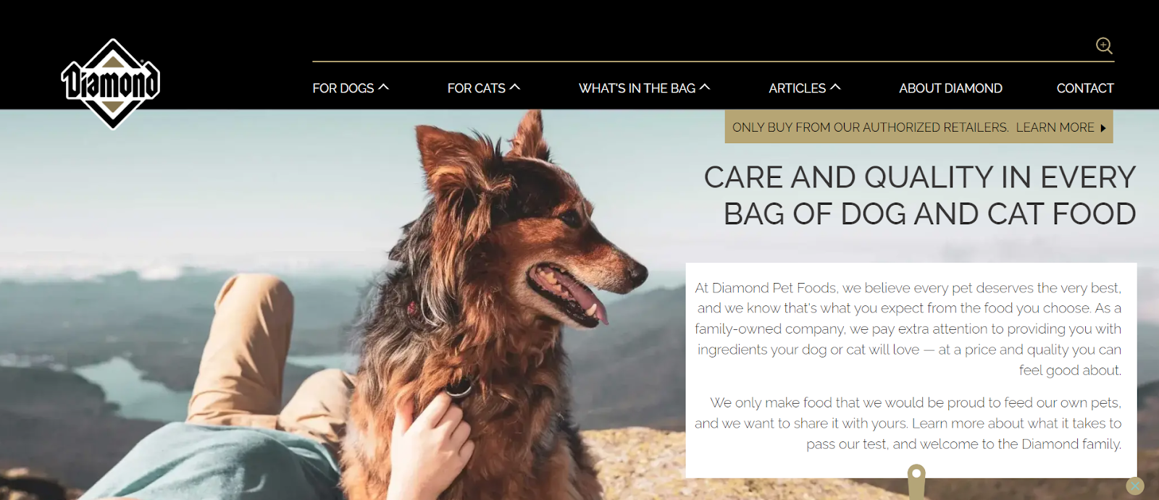Click the LEARN MORE link

tap(1055, 127)
